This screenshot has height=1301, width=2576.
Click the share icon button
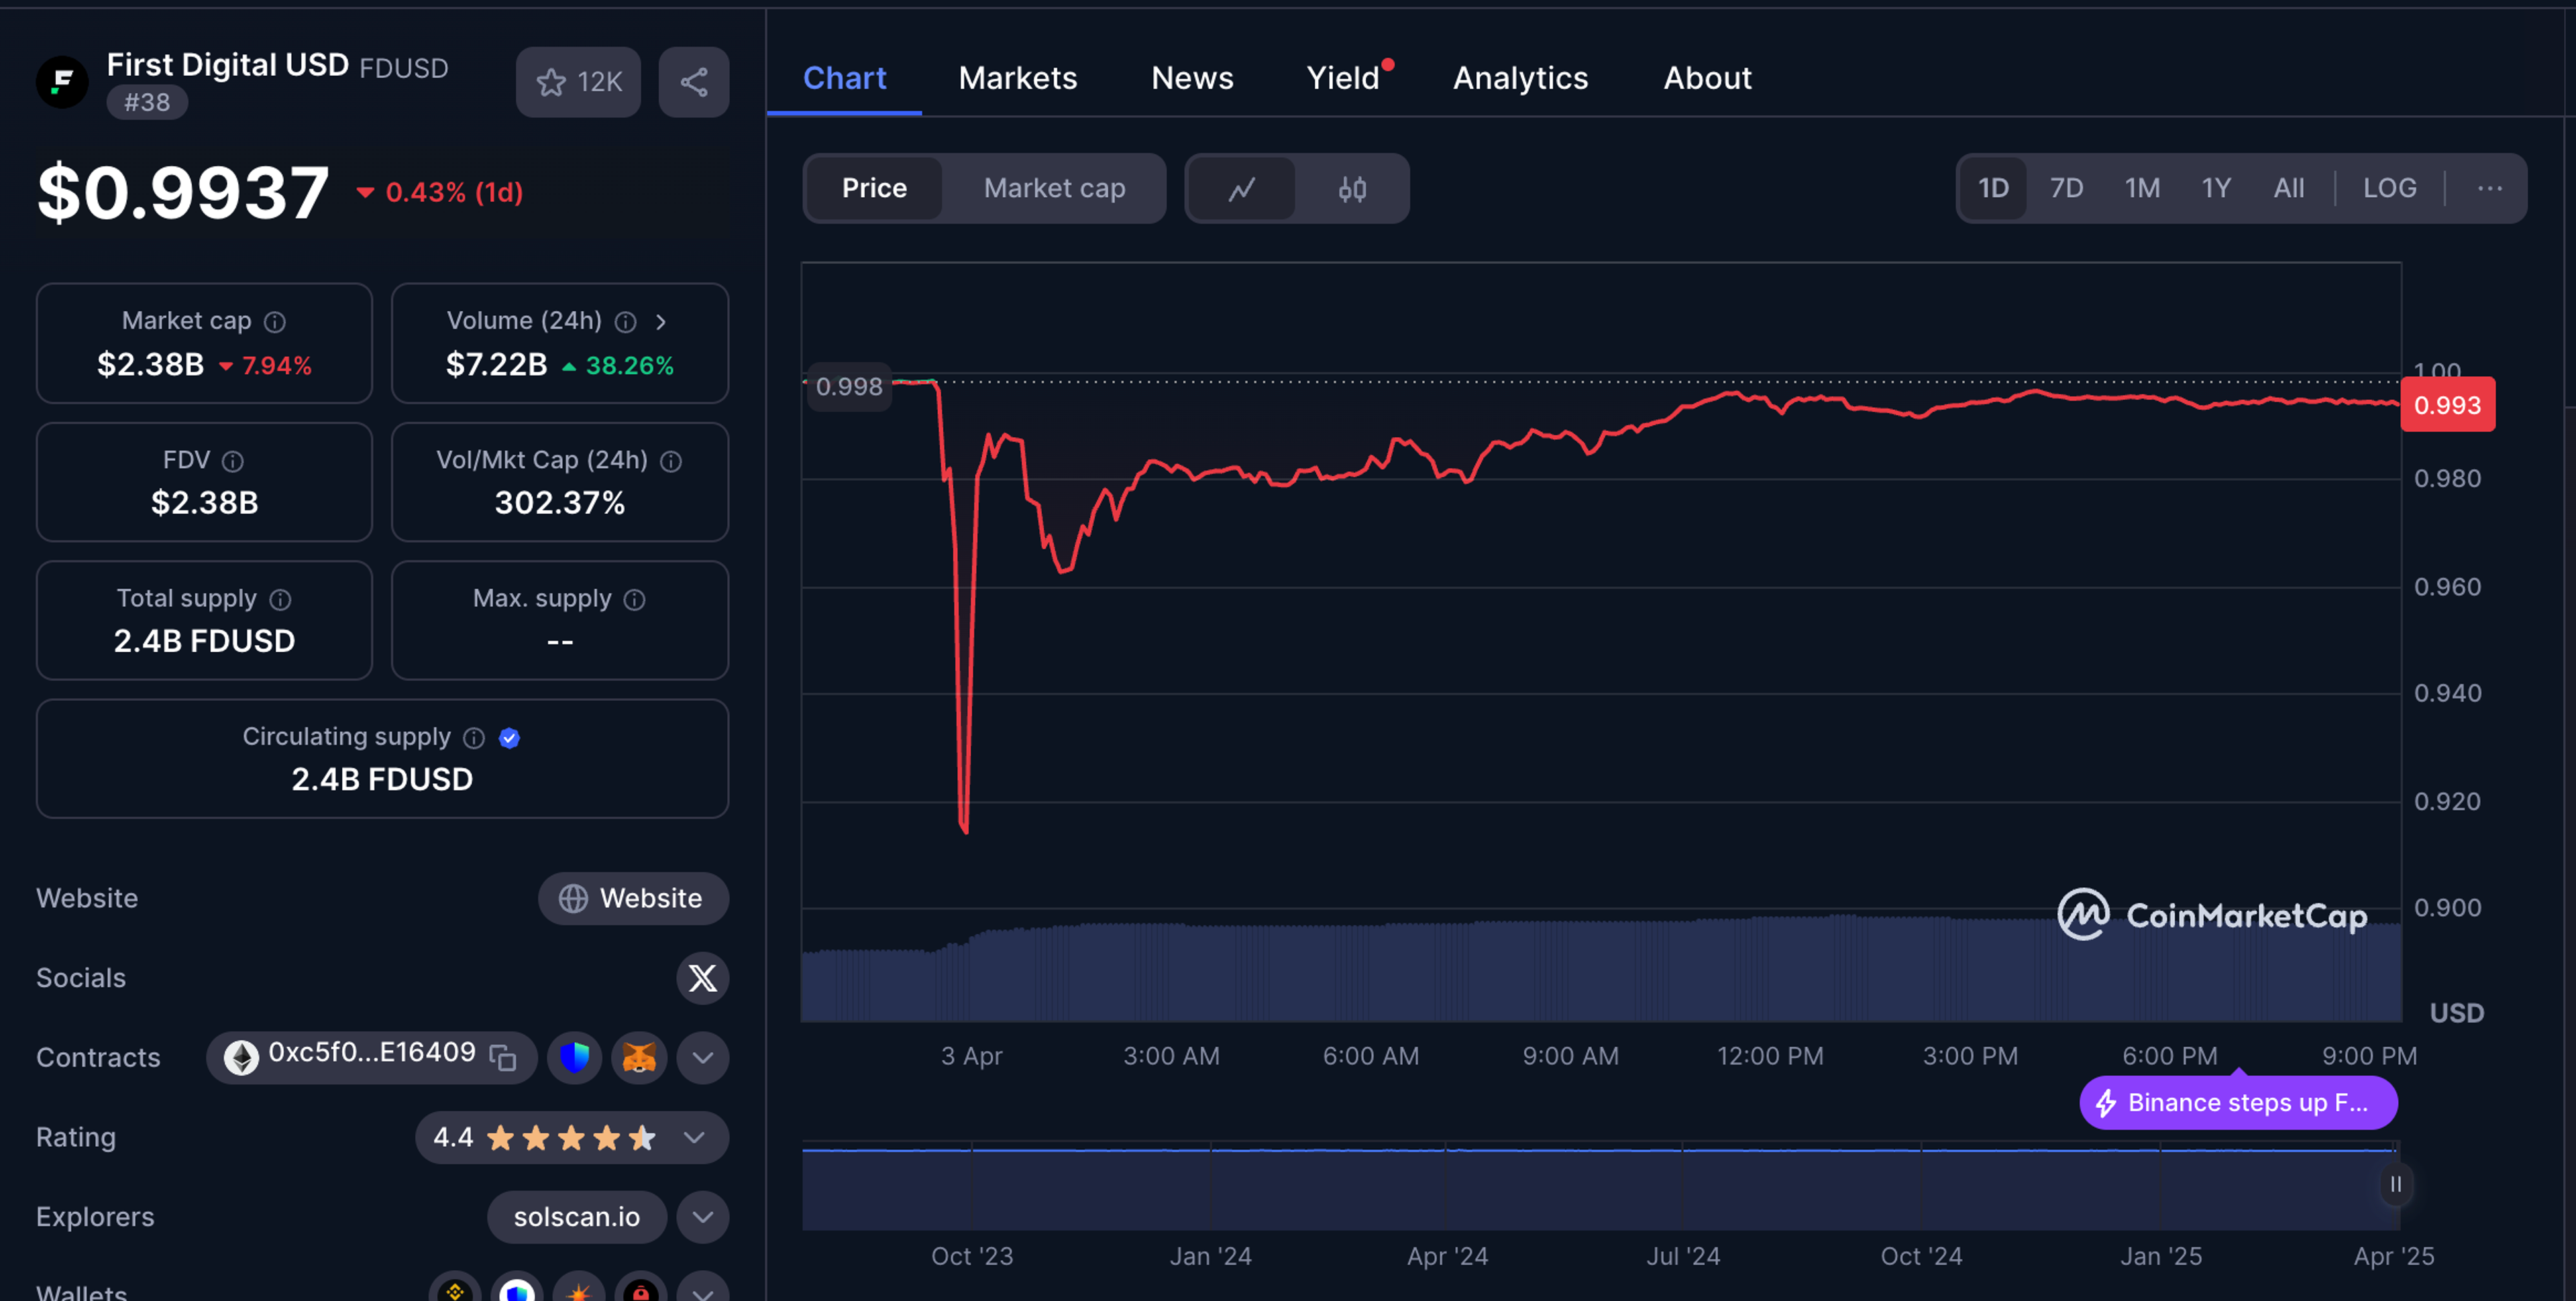point(693,82)
